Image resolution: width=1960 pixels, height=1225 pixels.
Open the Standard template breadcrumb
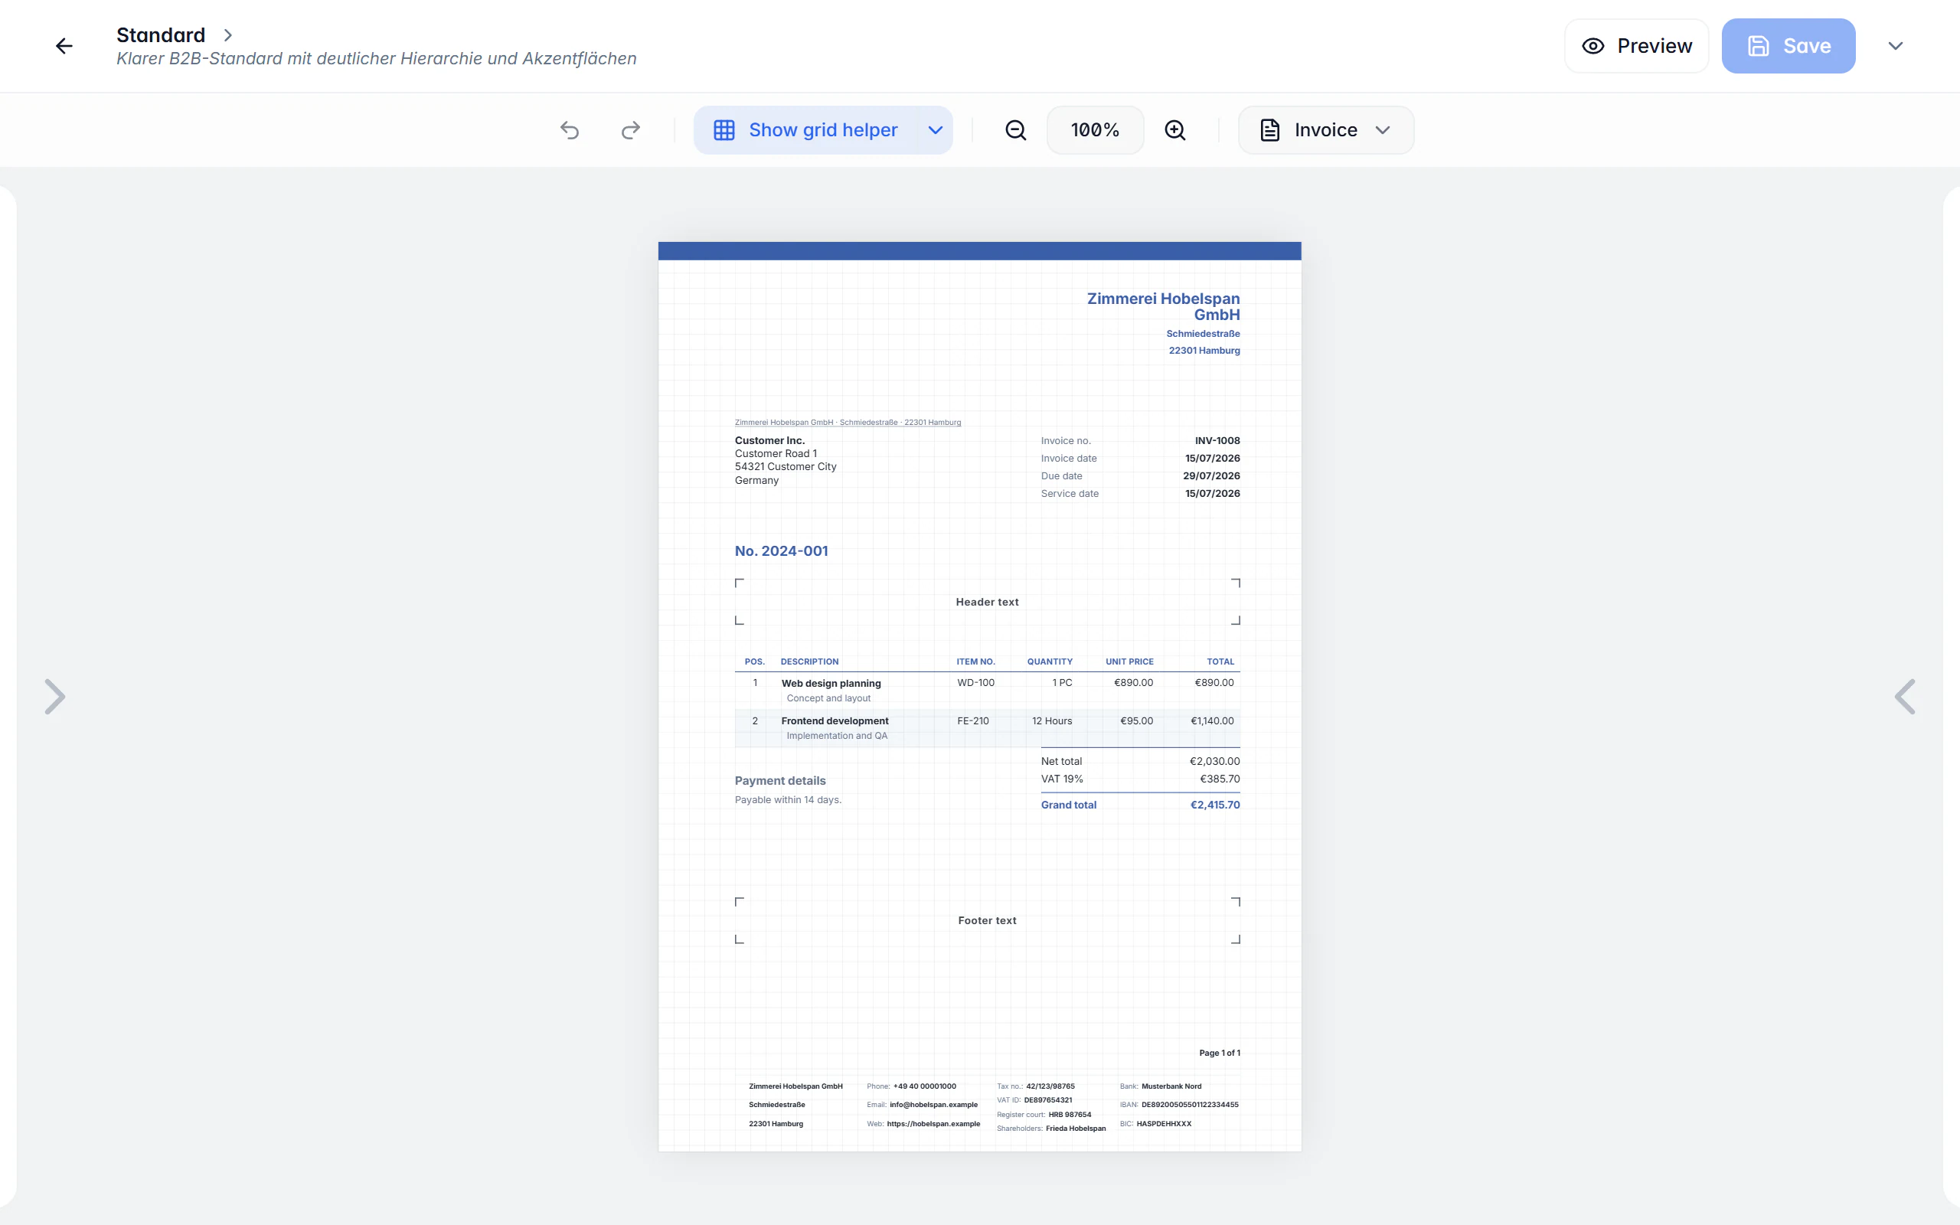tap(160, 35)
